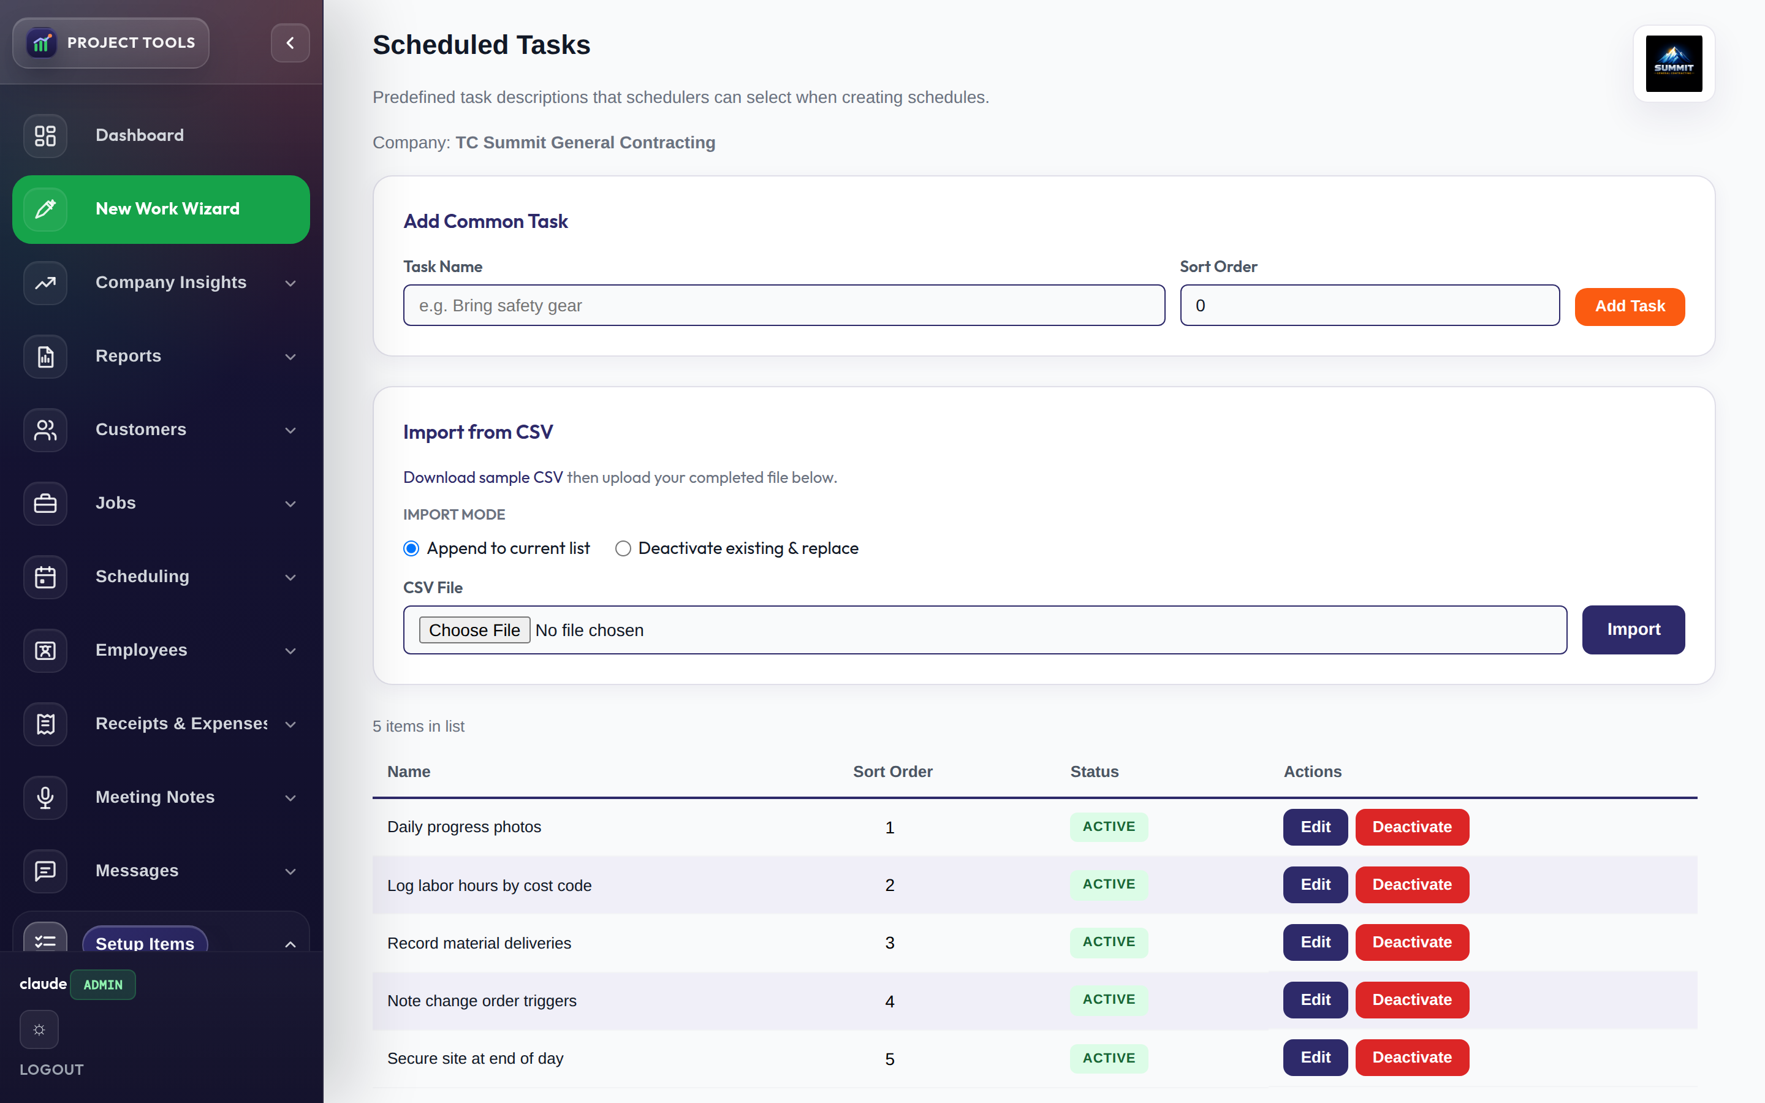Click the Import button
The width and height of the screenshot is (1765, 1103).
pos(1633,629)
